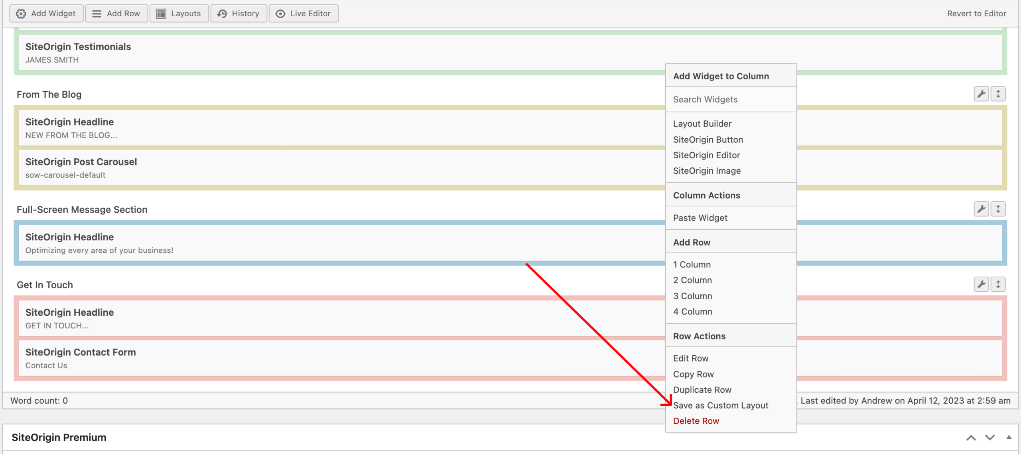Choose Delete Row from context menu
Image resolution: width=1021 pixels, height=454 pixels.
coord(696,421)
